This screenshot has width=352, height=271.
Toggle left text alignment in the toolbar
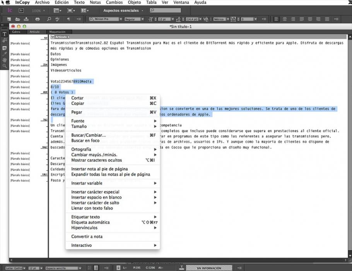[x=277, y=19]
